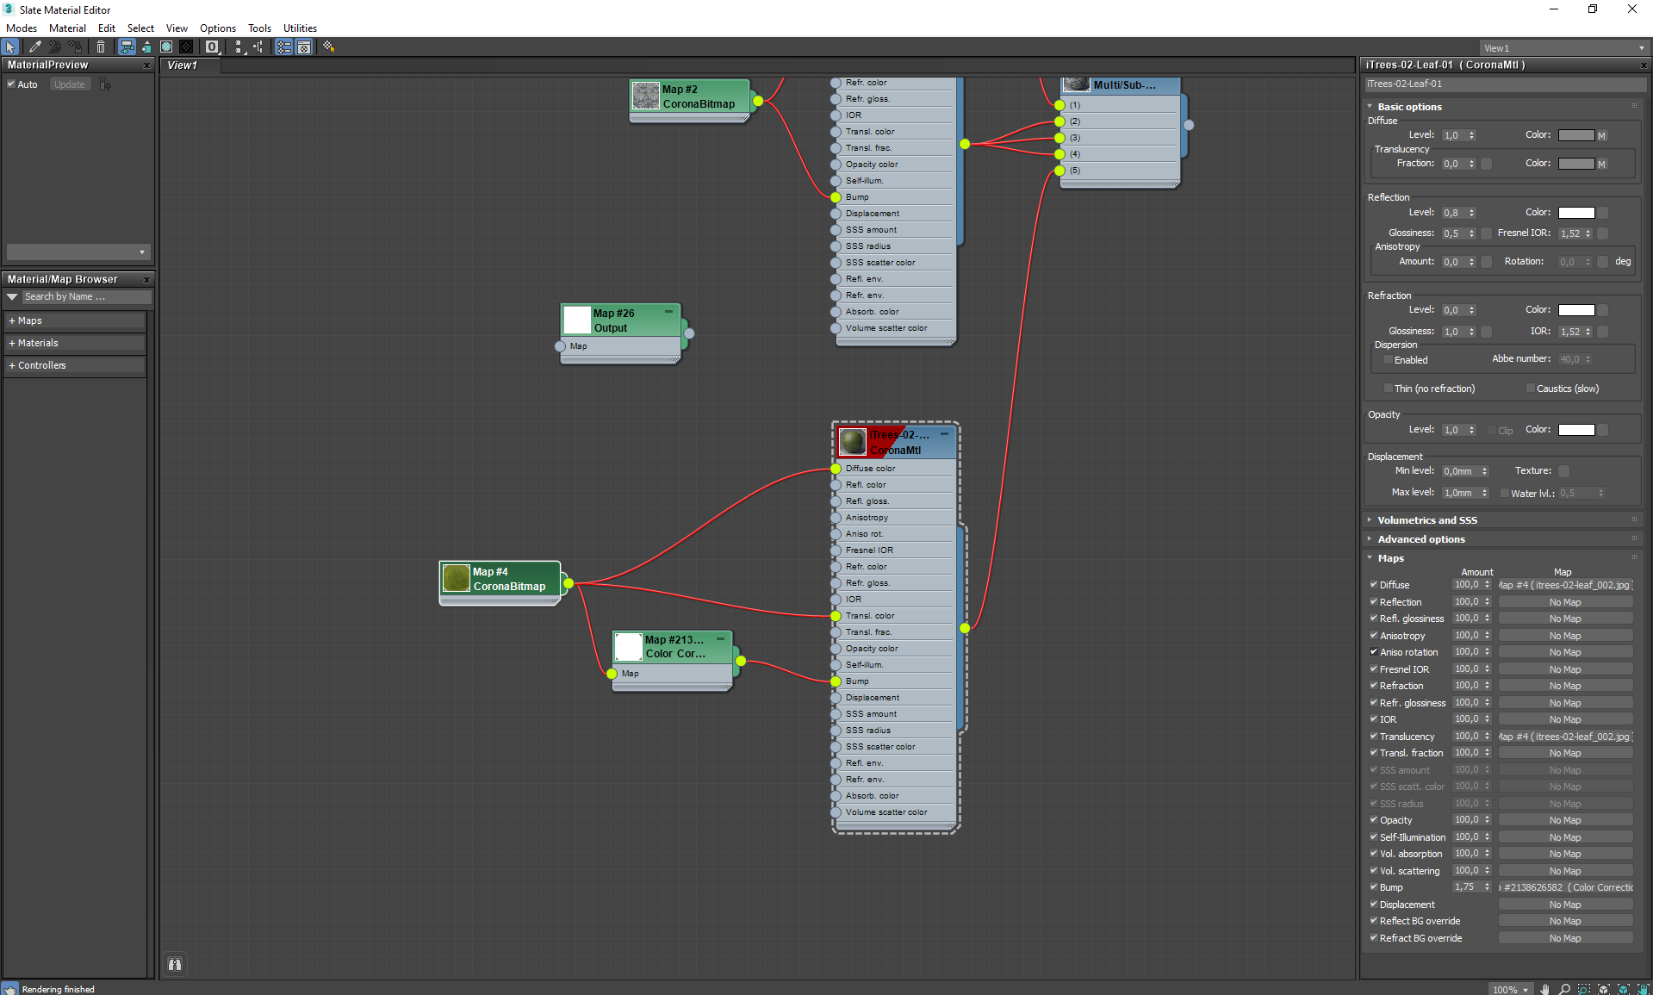The width and height of the screenshot is (1653, 995).
Task: Toggle the Diffuse map checkbox
Action: tap(1374, 584)
